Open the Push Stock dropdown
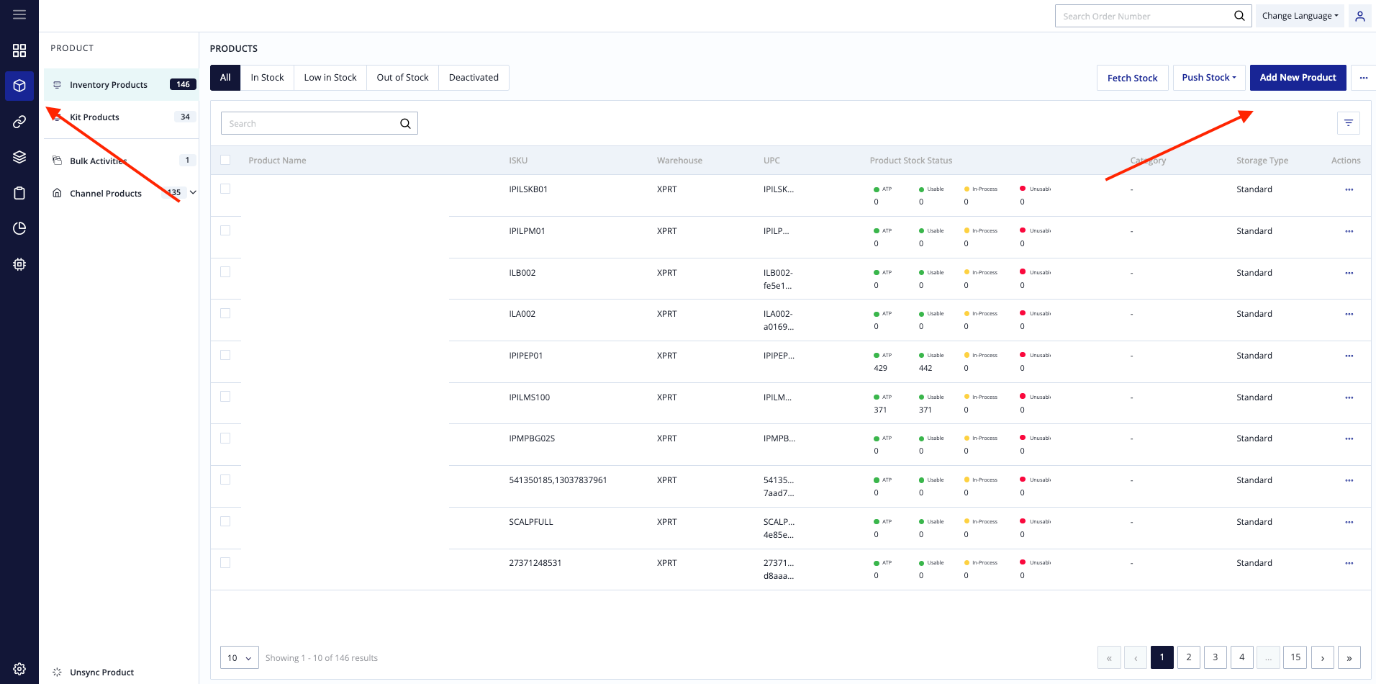 [x=1209, y=78]
